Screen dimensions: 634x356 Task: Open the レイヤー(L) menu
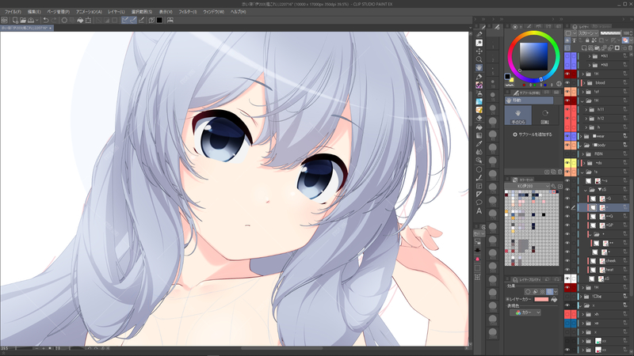click(116, 12)
